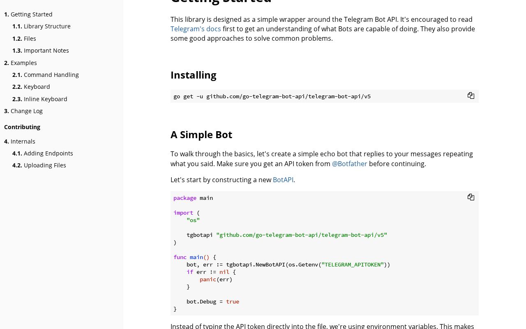Open the Keyboard example page
526x329 pixels.
tap(31, 87)
